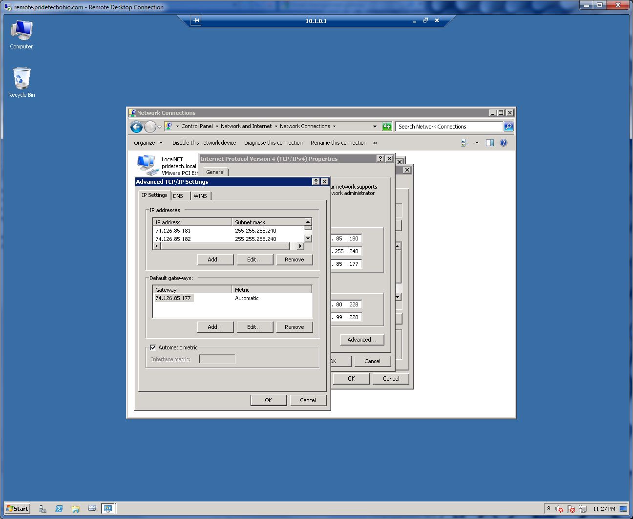Viewport: 633px width, 519px height.
Task: Click the keyboard icon on taskbar
Action: [92, 508]
